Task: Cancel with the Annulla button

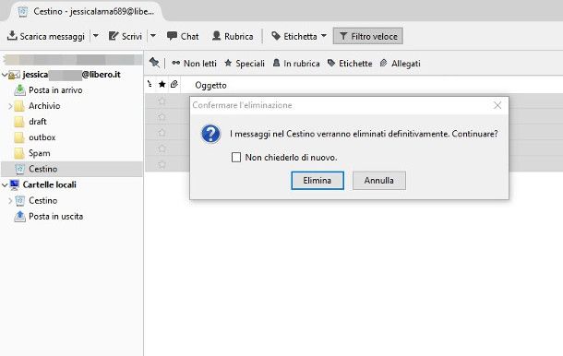Action: pos(379,181)
